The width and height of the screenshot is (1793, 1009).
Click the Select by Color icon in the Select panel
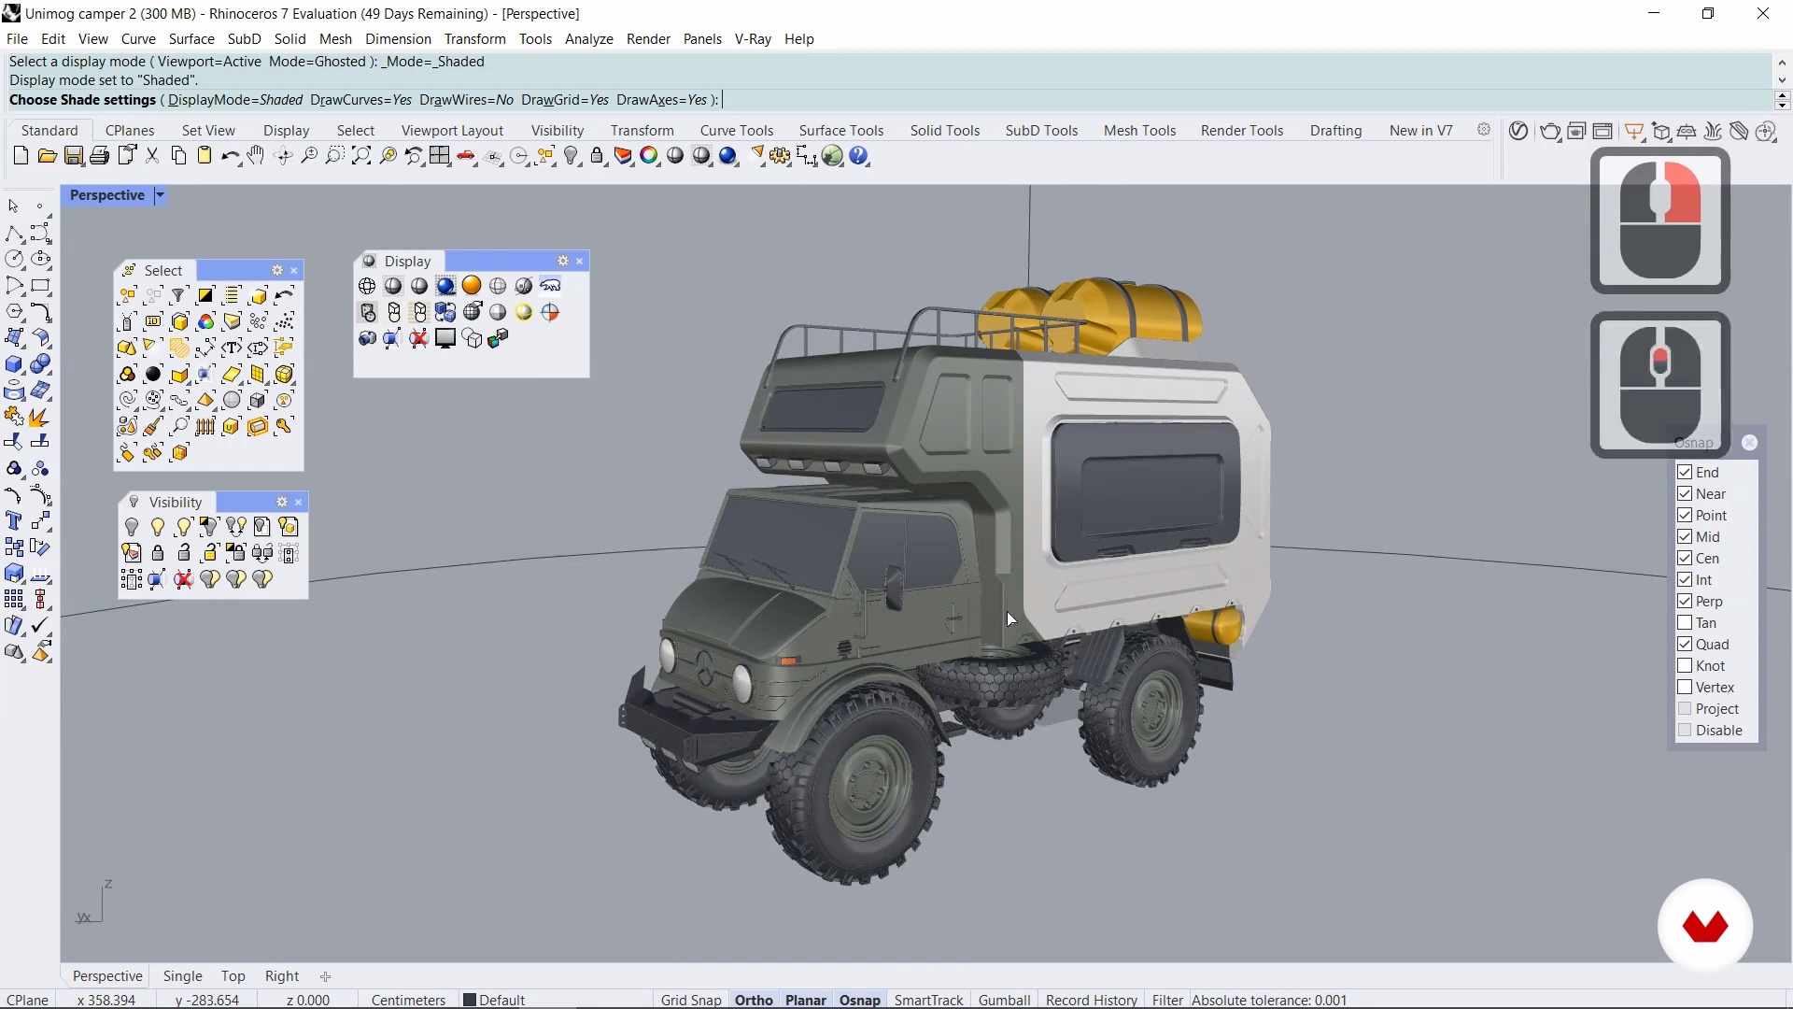tap(205, 322)
